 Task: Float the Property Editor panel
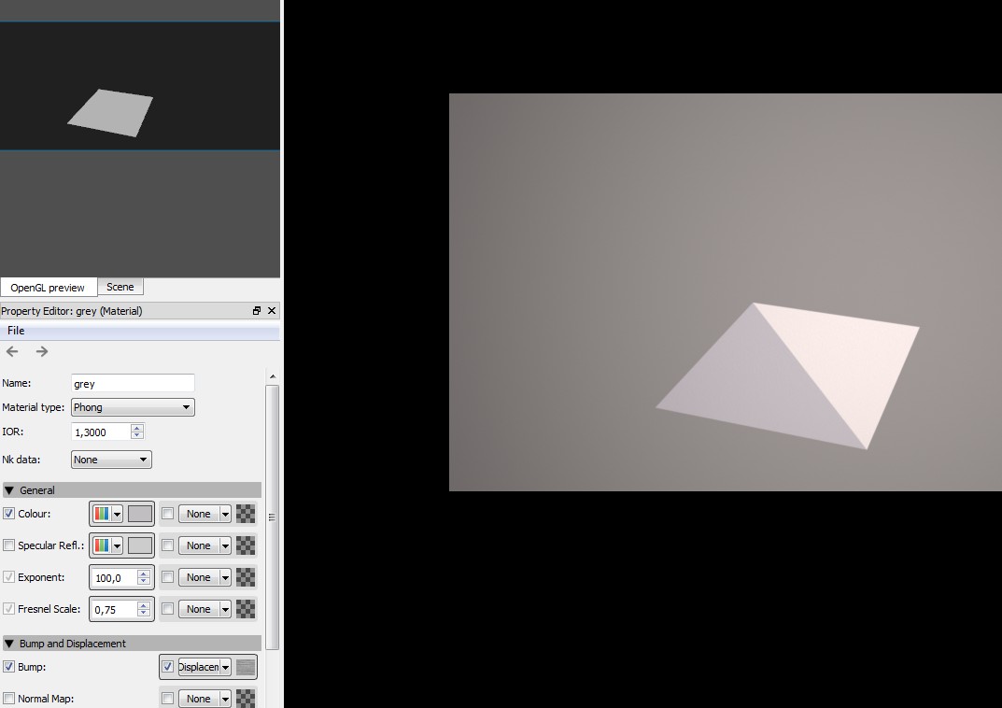(257, 311)
